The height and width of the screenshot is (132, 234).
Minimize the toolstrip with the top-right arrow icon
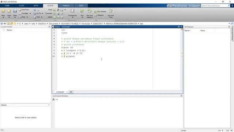coord(233,5)
